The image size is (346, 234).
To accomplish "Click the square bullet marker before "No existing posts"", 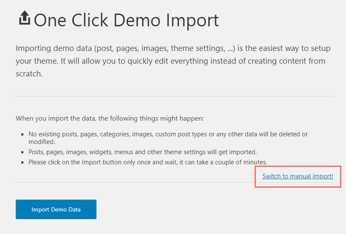I will (x=22, y=134).
